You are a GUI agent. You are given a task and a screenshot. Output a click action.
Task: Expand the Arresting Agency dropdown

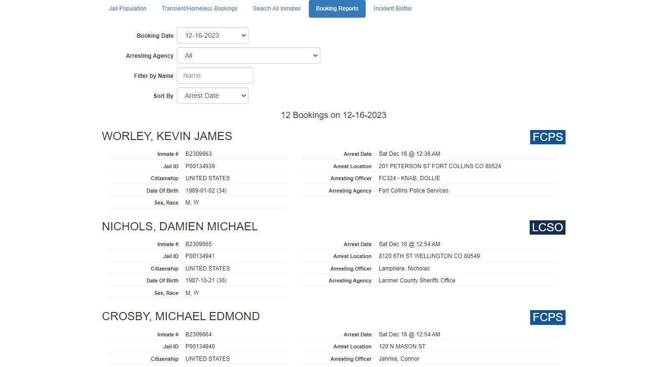tap(249, 55)
